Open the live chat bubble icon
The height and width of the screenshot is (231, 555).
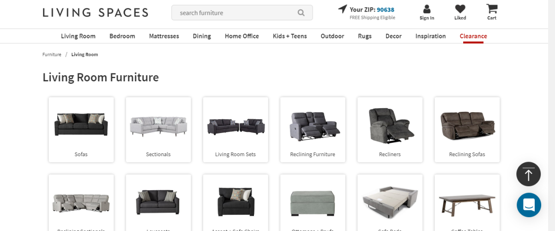point(529,205)
